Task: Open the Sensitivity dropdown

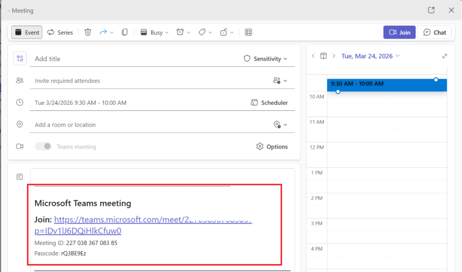Action: [x=266, y=59]
